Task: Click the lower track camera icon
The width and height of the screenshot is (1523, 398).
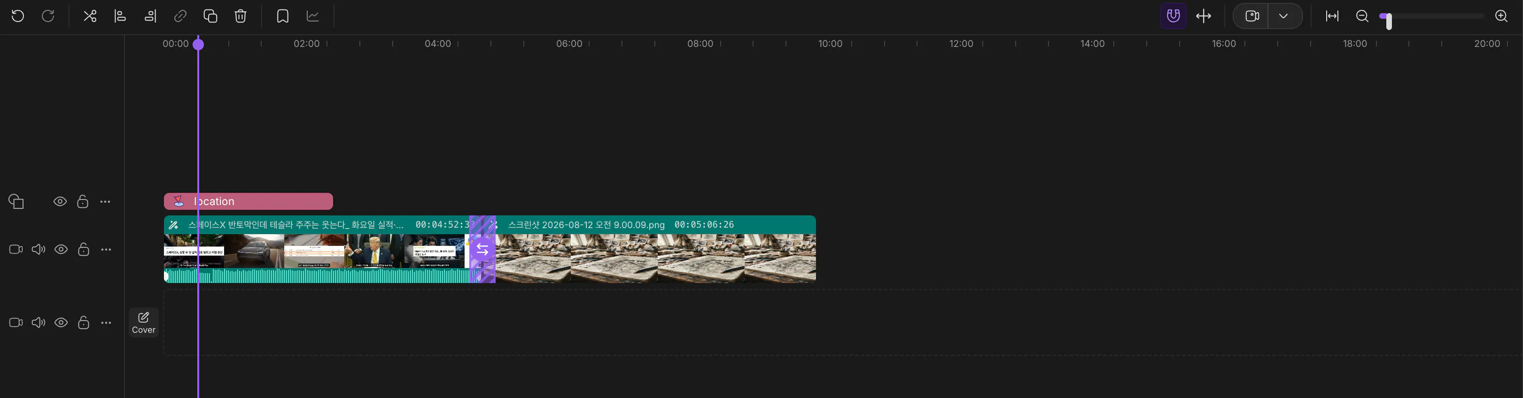Action: point(16,322)
